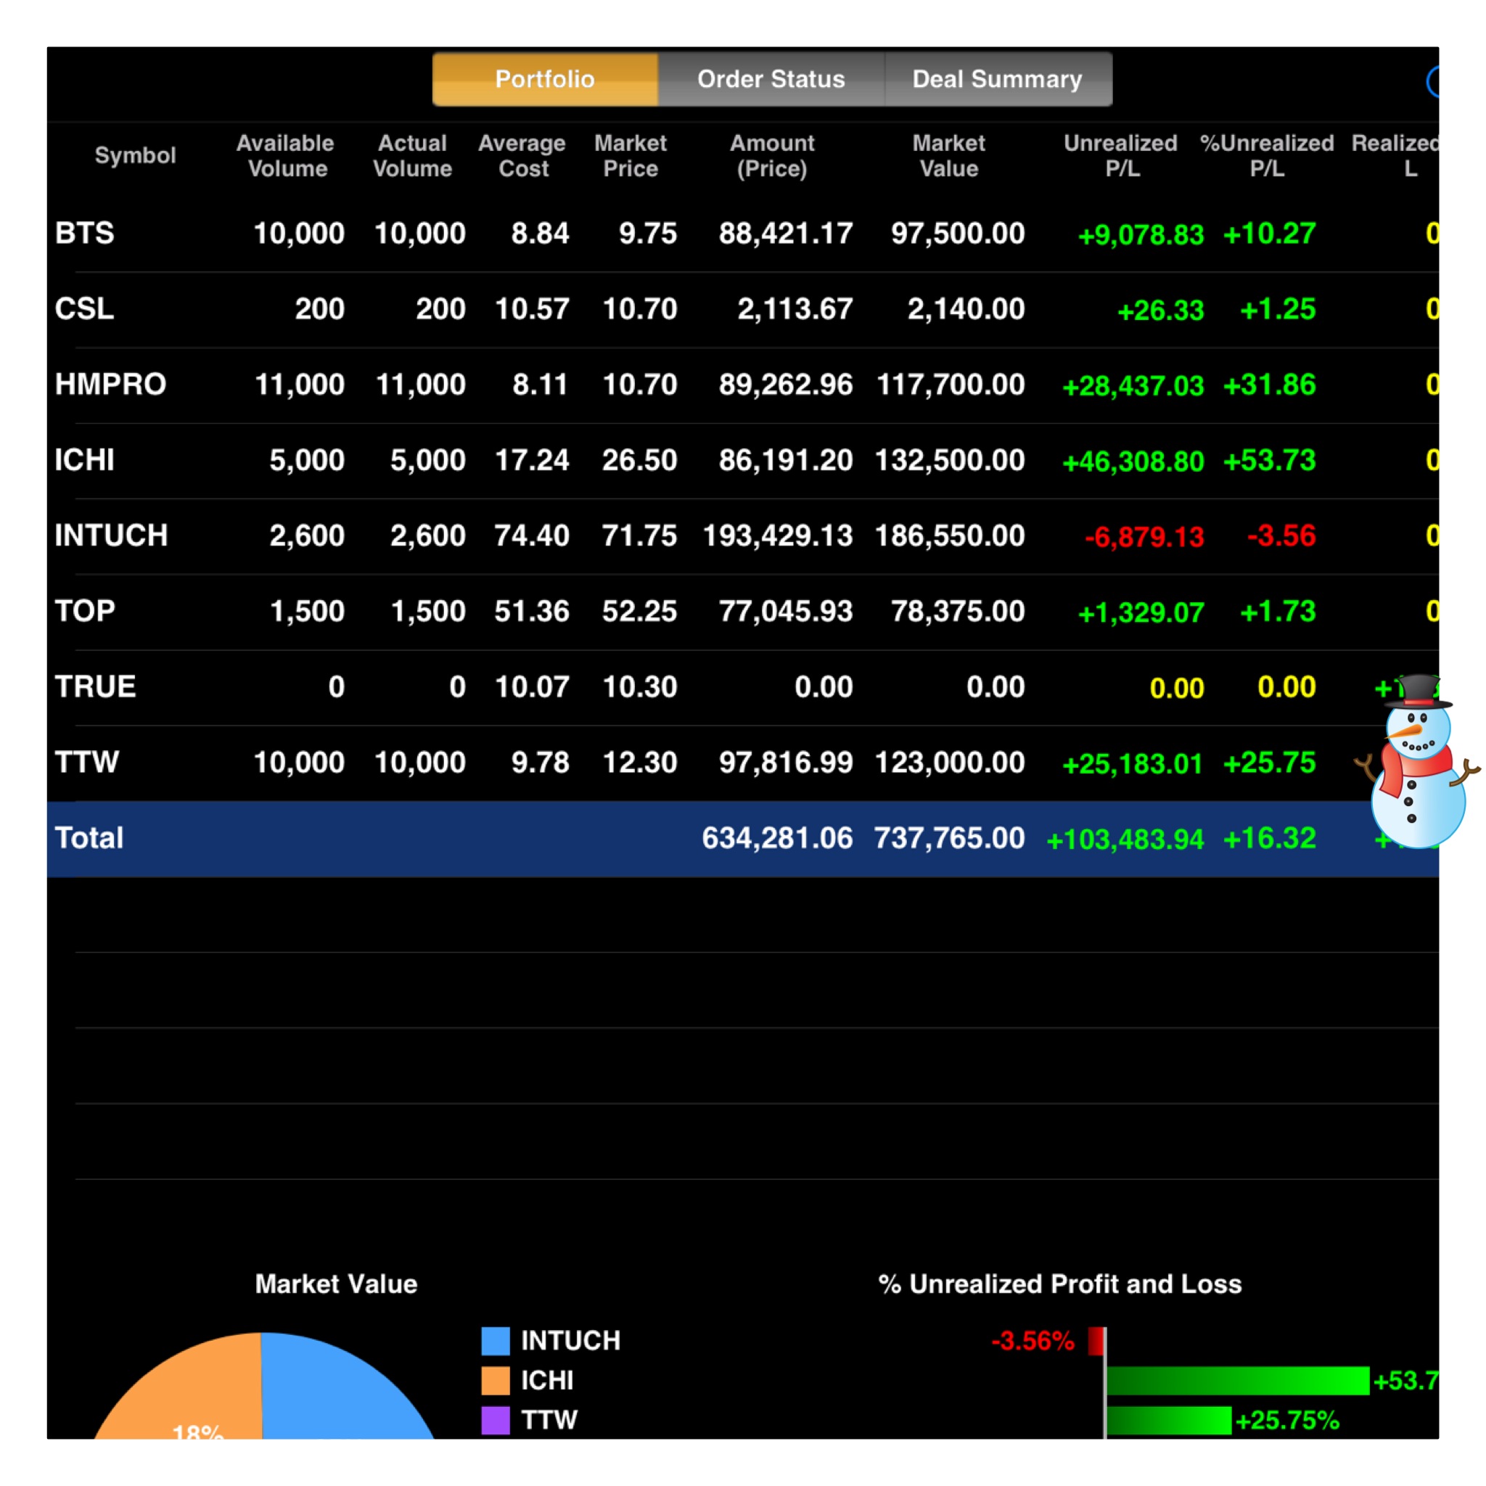Click the Symbol column header
The height and width of the screenshot is (1486, 1486).
pyautogui.click(x=136, y=155)
